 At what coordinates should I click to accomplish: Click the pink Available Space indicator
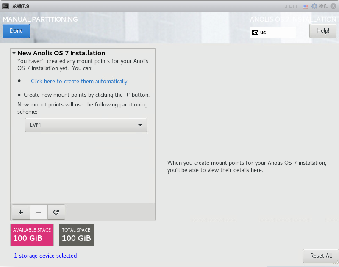[x=31, y=235]
